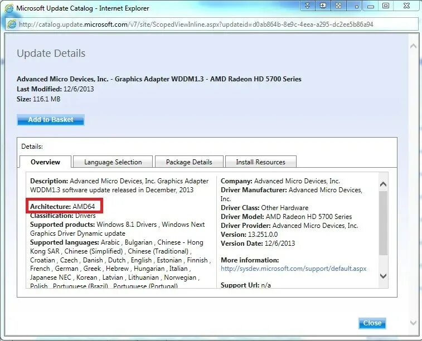Maximize the Internet Explorer window

[x=386, y=6]
